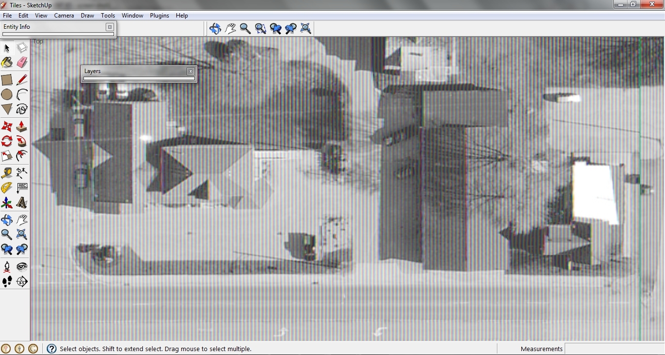Screen dimensions: 665x355
Task: Close the Layers panel
Action: point(190,71)
